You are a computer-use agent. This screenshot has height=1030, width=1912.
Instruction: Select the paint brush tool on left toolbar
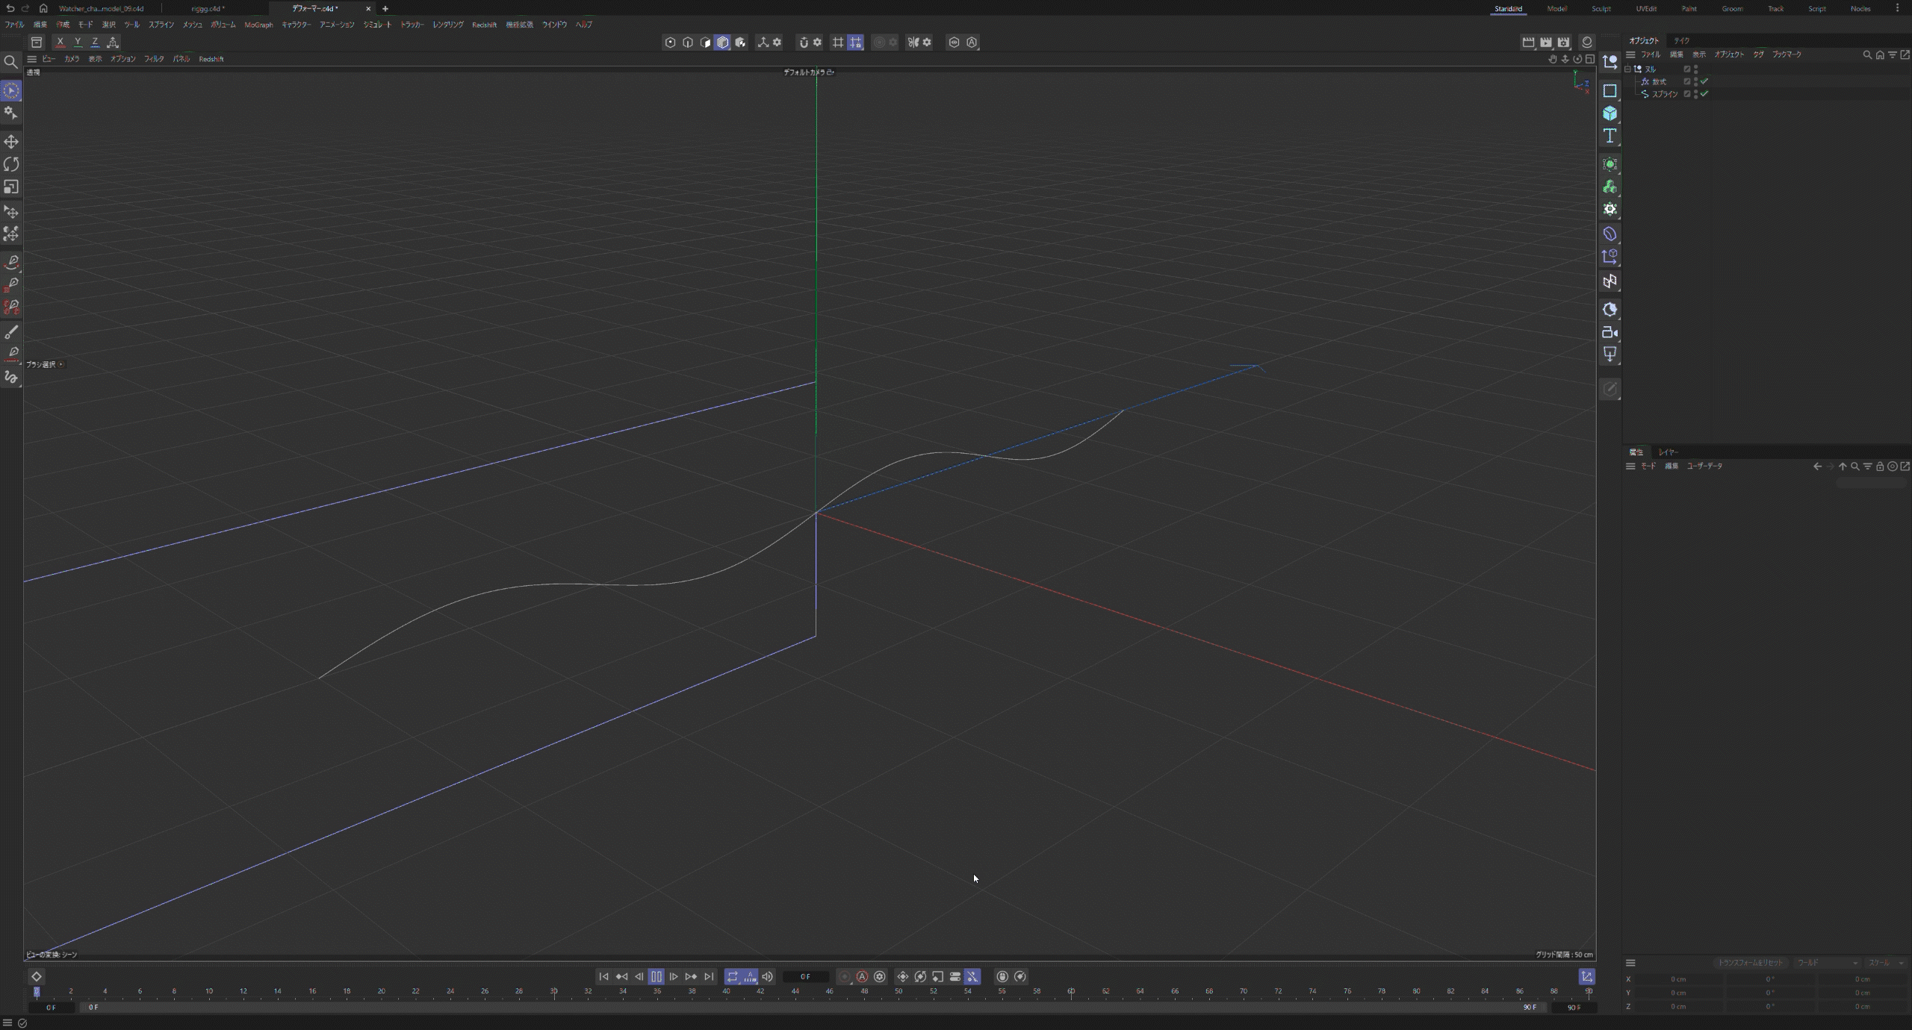11,331
